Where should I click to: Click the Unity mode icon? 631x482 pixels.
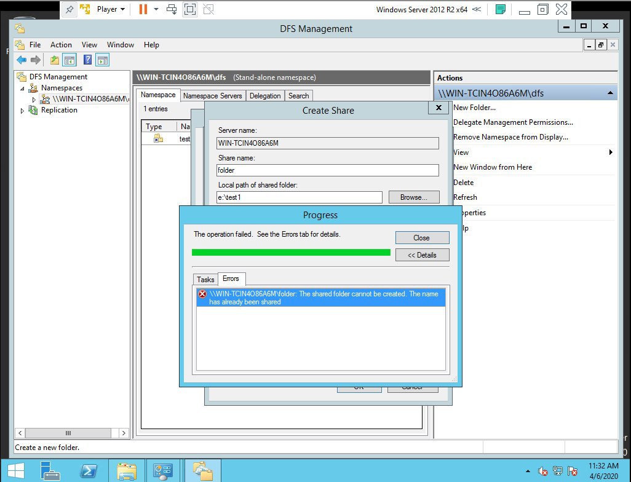(x=208, y=9)
